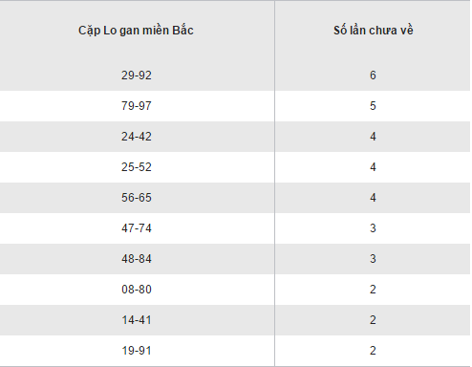Click the count 3 in the 48-84 row
The width and height of the screenshot is (472, 367).
[x=373, y=259]
